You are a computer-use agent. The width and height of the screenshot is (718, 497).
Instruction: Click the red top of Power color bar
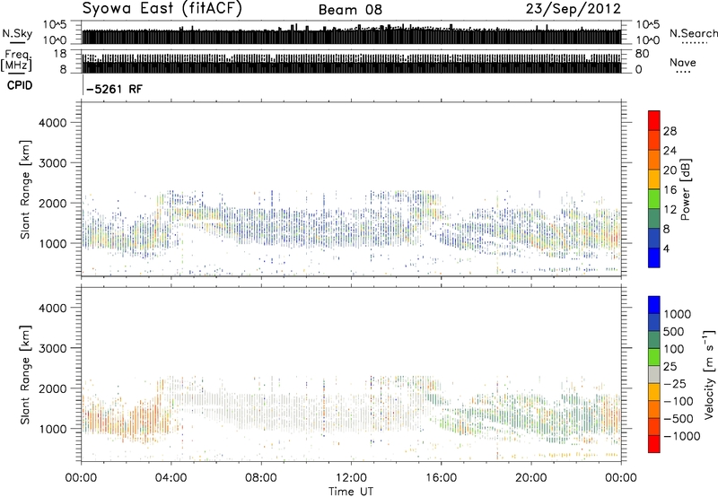[x=654, y=120]
